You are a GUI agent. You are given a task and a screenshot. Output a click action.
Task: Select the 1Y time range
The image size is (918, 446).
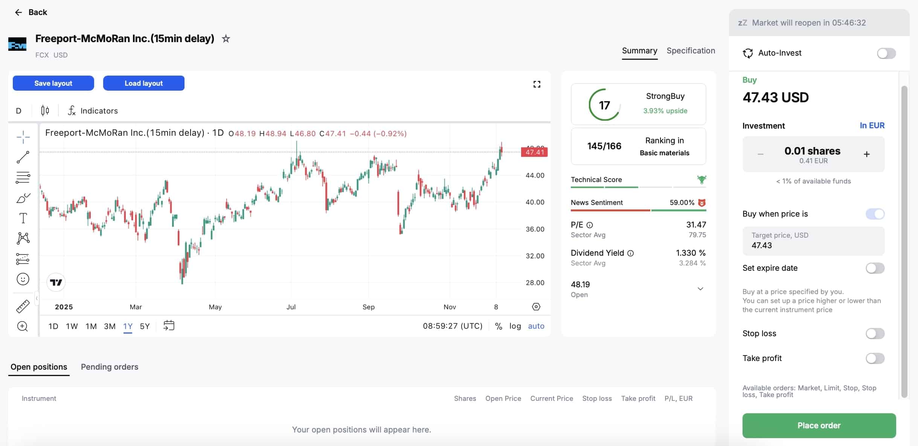[128, 326]
